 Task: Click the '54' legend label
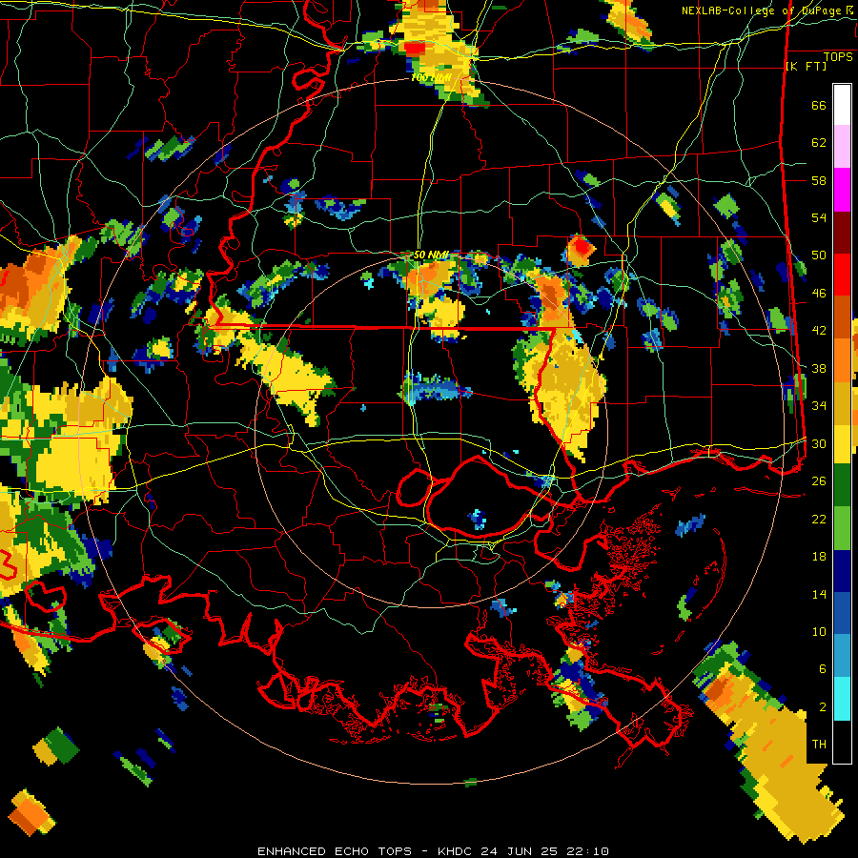point(819,217)
